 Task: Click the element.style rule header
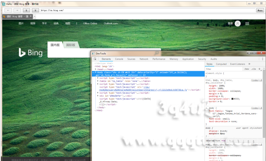point(215,73)
